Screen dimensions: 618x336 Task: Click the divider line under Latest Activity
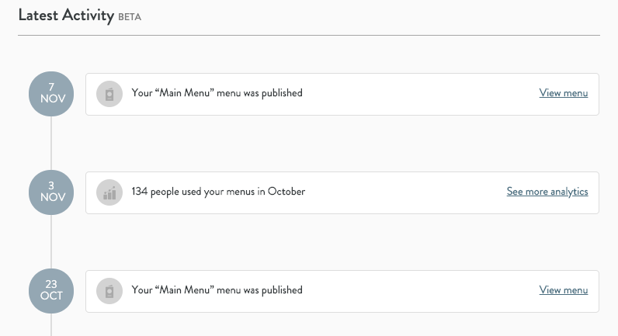tap(309, 35)
